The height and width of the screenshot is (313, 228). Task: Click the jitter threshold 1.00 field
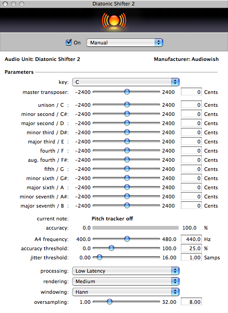click(191, 258)
